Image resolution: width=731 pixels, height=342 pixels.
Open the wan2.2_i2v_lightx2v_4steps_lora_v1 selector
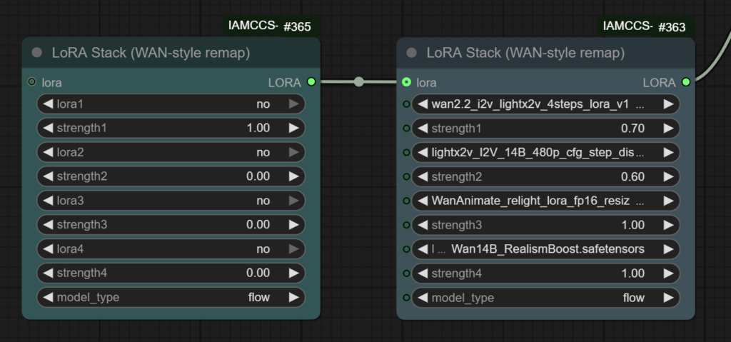pos(543,104)
